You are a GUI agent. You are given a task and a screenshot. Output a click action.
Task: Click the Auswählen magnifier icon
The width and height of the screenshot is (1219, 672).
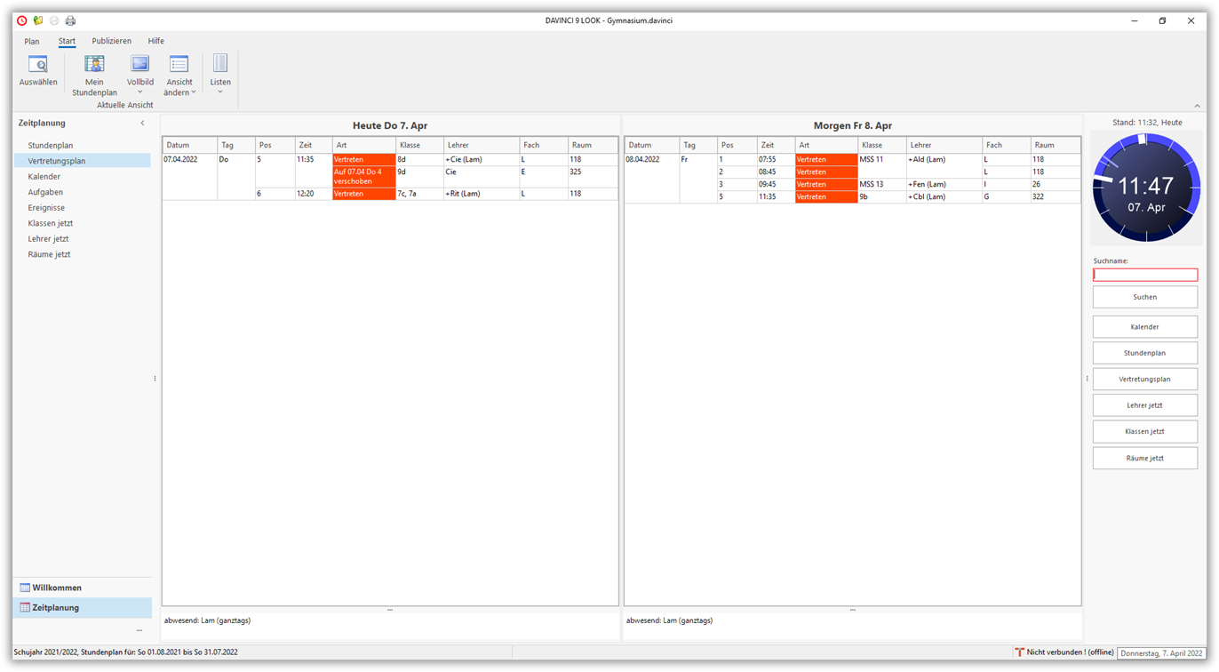(38, 65)
